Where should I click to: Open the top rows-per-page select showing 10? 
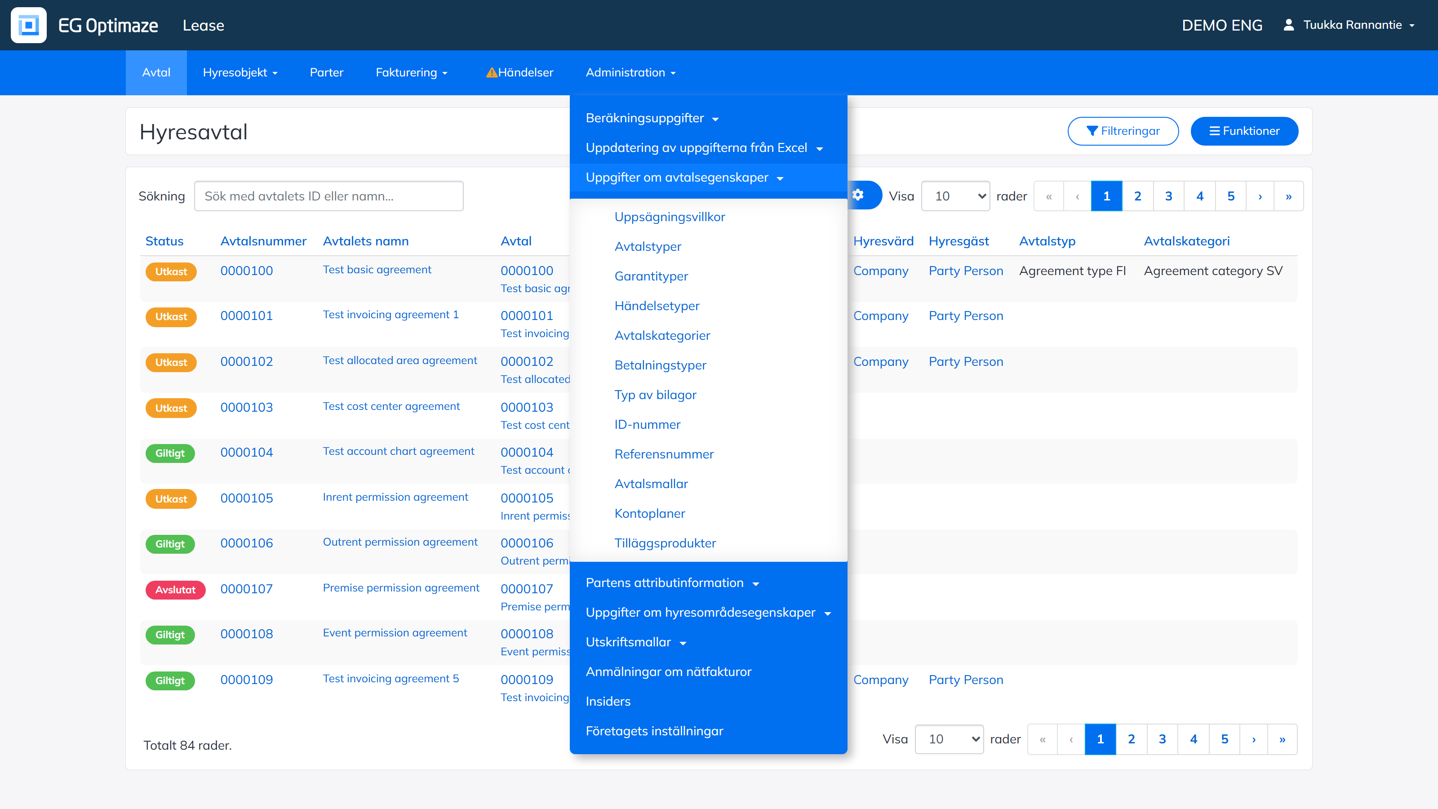click(x=955, y=196)
